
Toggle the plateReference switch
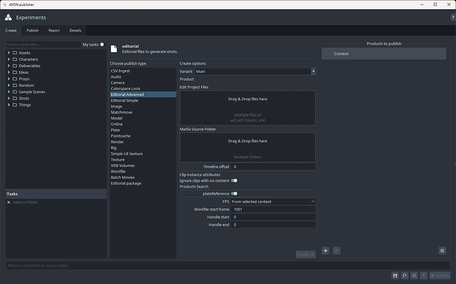pyautogui.click(x=234, y=194)
